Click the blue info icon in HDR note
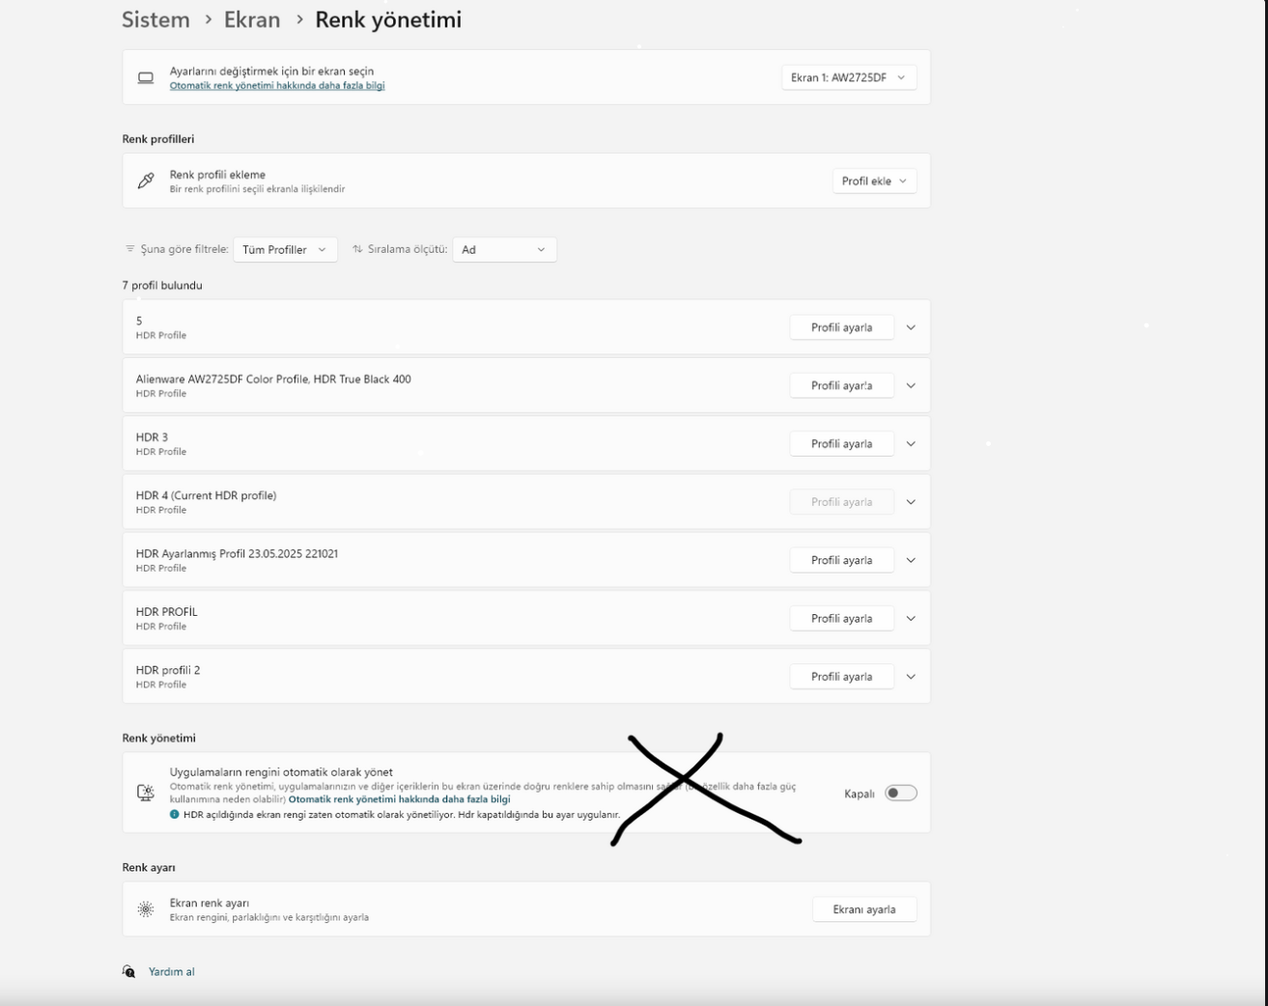The image size is (1268, 1006). [x=175, y=814]
